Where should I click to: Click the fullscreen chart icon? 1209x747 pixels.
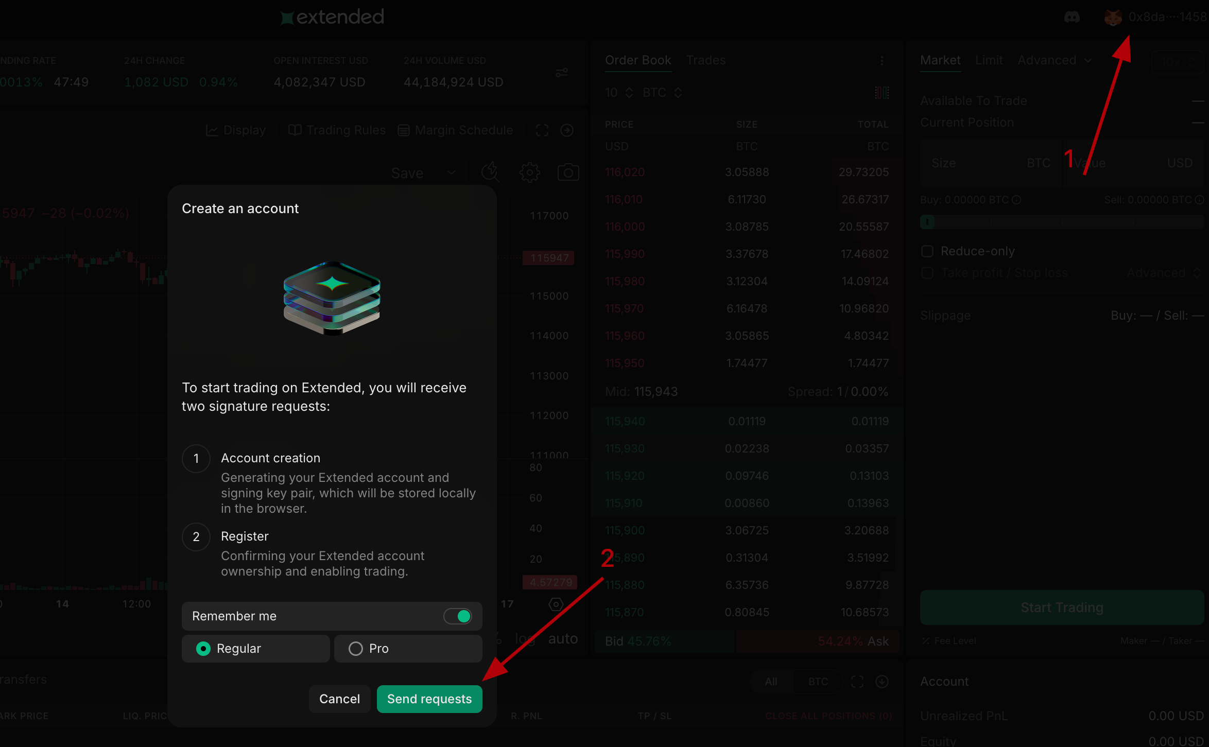542,130
